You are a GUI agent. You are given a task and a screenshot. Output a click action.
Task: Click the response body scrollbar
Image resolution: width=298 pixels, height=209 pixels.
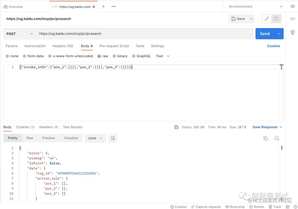[282, 148]
